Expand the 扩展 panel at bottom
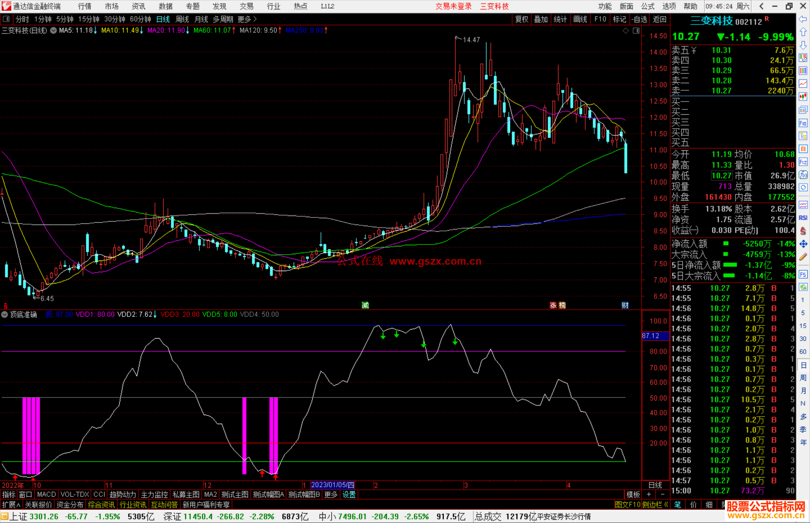This screenshot has height=523, width=810. coord(11,505)
